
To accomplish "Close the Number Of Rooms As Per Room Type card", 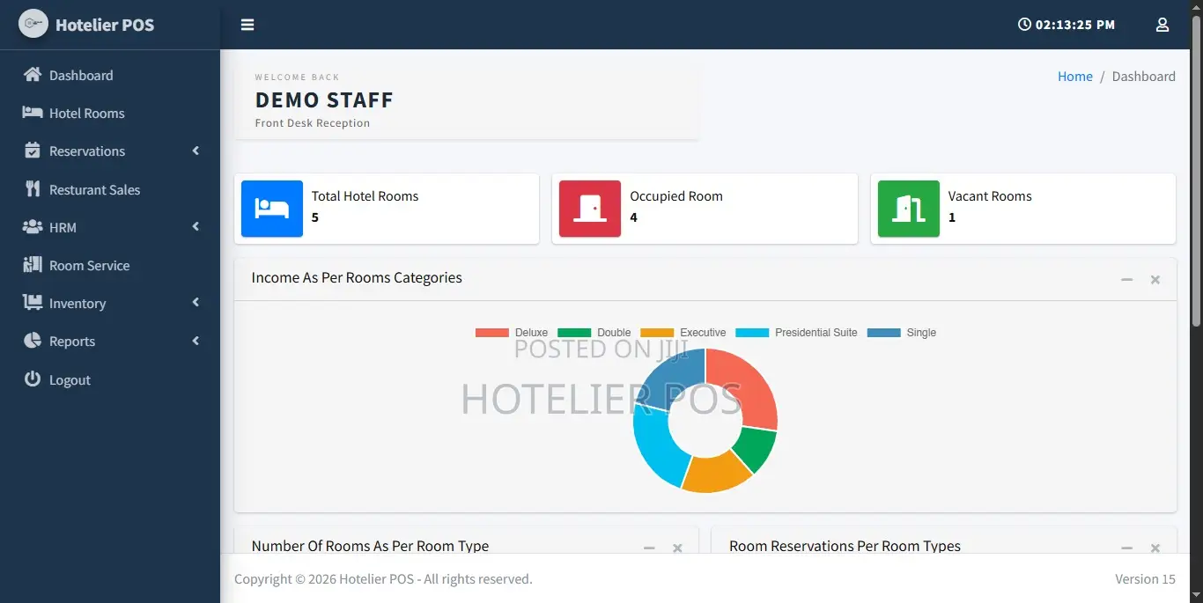I will (677, 548).
